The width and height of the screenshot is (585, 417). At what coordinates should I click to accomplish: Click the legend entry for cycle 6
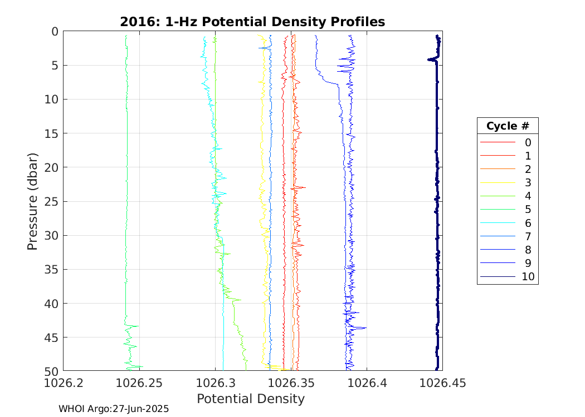pos(508,223)
